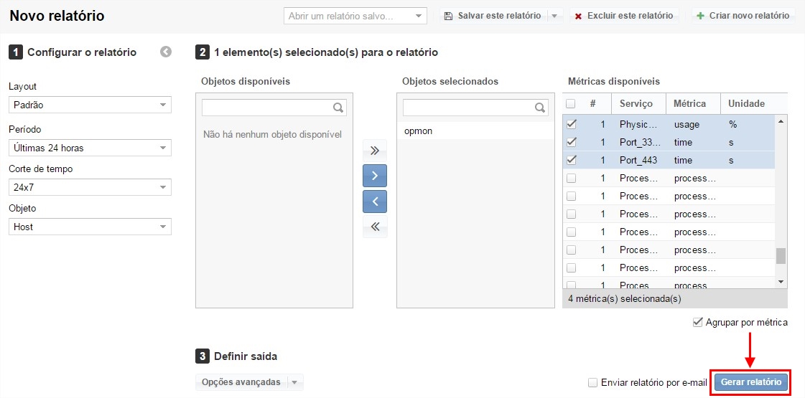Open the Período dropdown Últimas 24 horas

click(90, 148)
